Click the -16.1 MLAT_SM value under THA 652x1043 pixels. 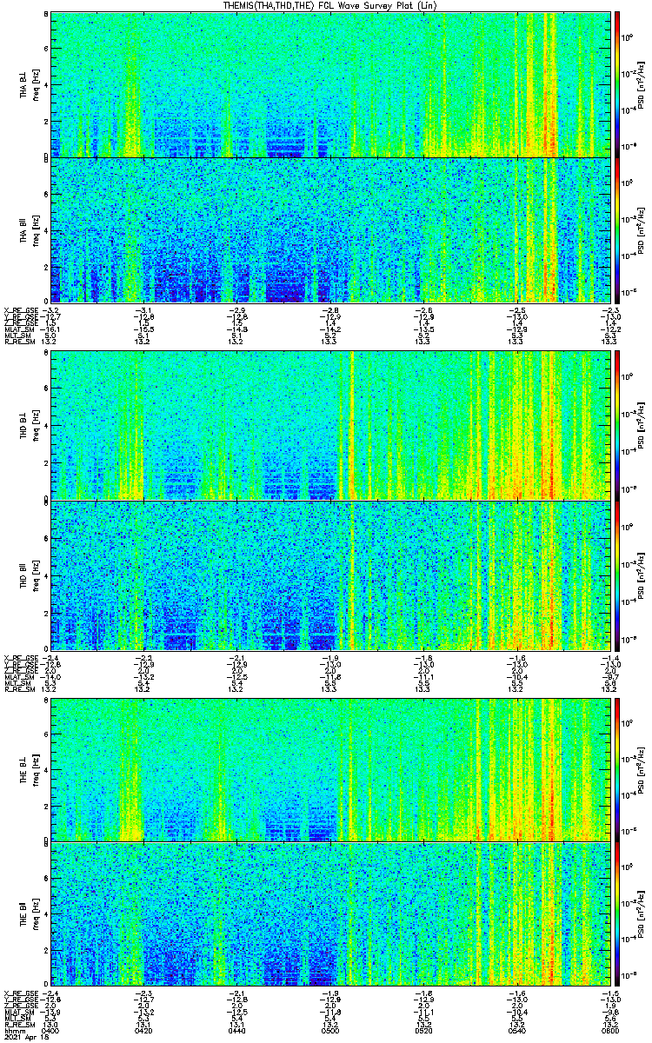click(x=51, y=330)
